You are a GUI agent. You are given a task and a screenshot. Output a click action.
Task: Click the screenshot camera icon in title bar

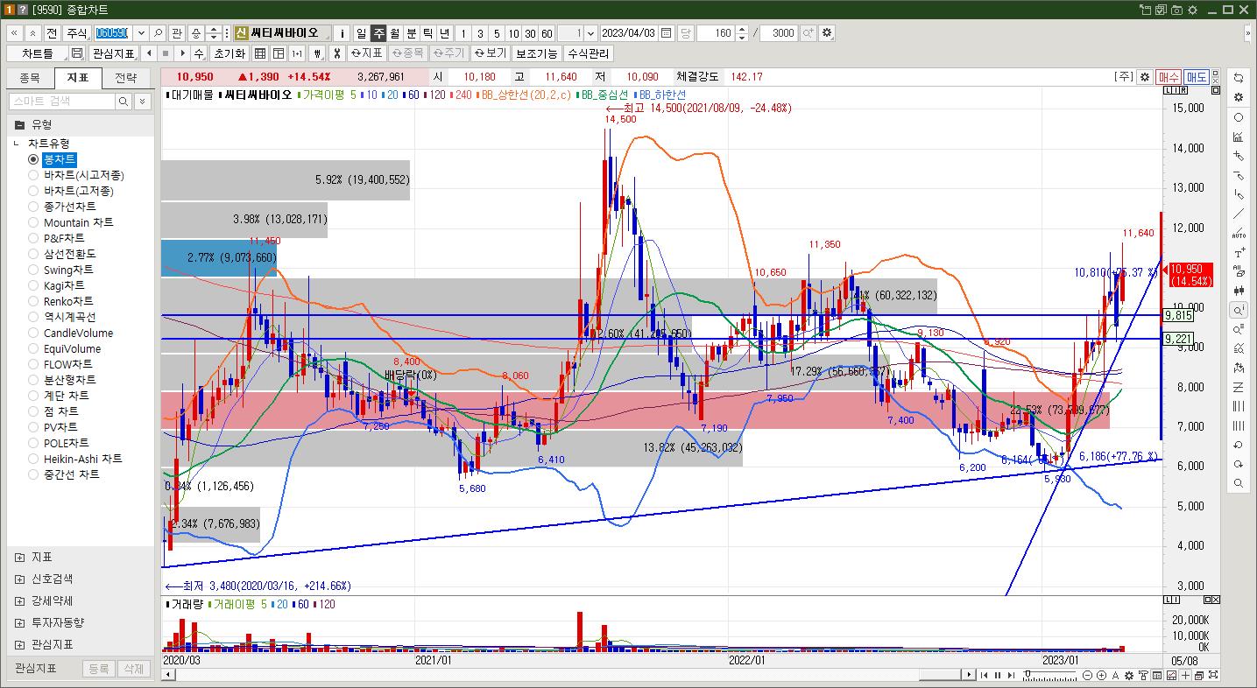point(1178,10)
